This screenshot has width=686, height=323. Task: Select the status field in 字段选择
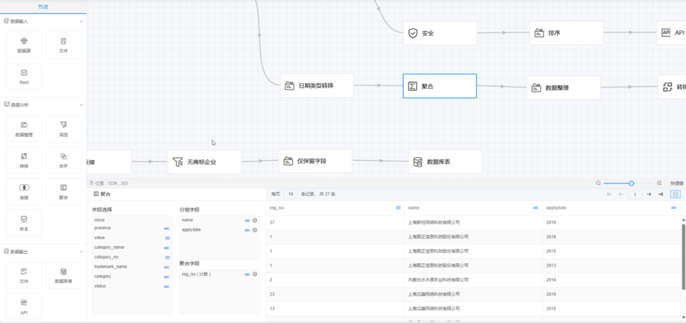click(131, 286)
